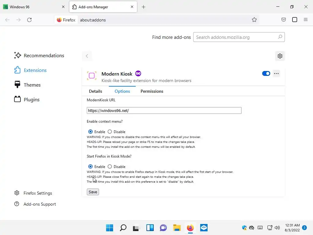
Task: Click the 'Find more add-ons' label
Action: 171,37
